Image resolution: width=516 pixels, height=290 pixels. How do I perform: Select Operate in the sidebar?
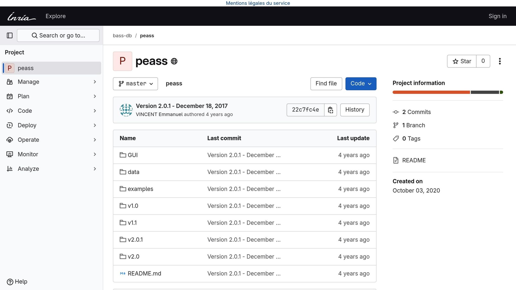coord(51,140)
